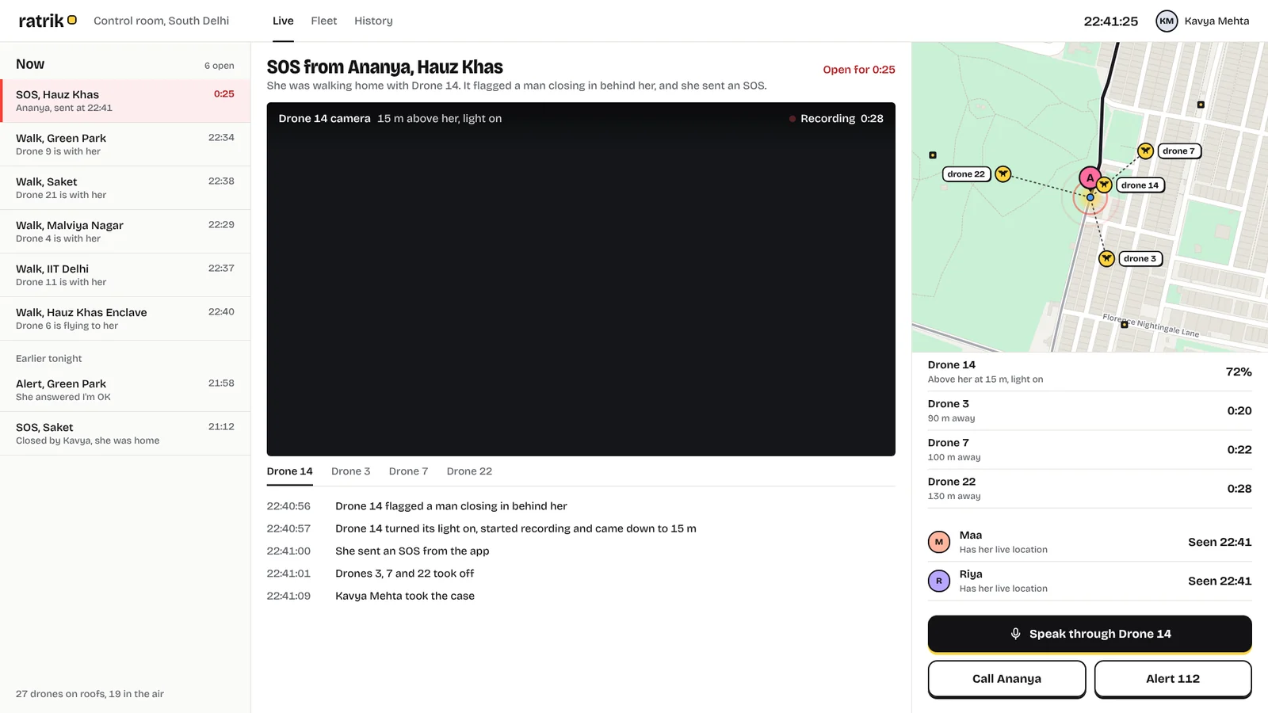1268x713 pixels.
Task: Click '27 drones on roofs' status text
Action: [x=90, y=694]
